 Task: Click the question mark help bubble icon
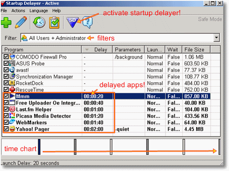tap(88, 22)
